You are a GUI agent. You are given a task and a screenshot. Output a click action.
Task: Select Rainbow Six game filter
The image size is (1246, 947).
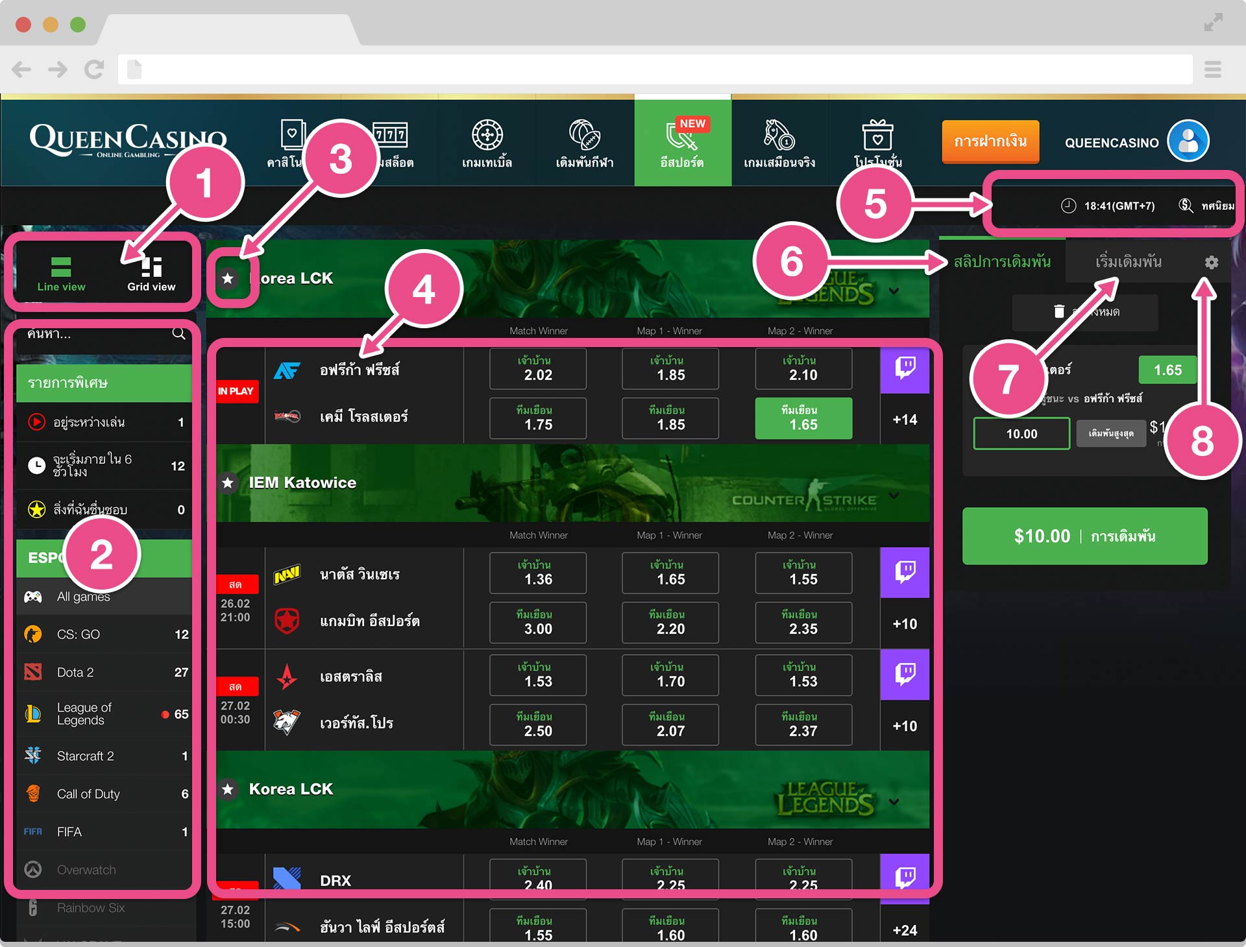coord(104,908)
